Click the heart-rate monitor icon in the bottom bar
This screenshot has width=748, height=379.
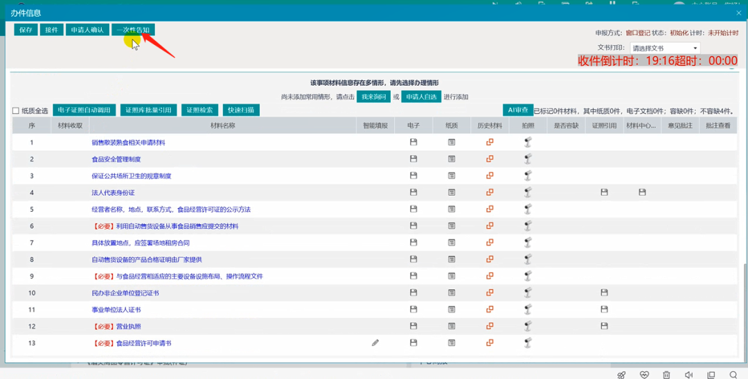(x=645, y=375)
